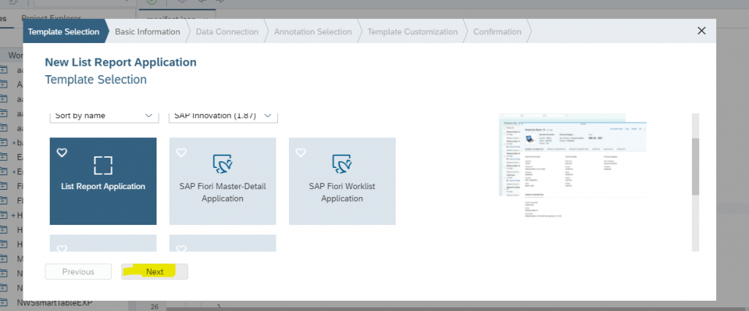Image resolution: width=749 pixels, height=311 pixels.
Task: Choose the SAP Fiori Master-Detail Application template
Action: point(222,181)
